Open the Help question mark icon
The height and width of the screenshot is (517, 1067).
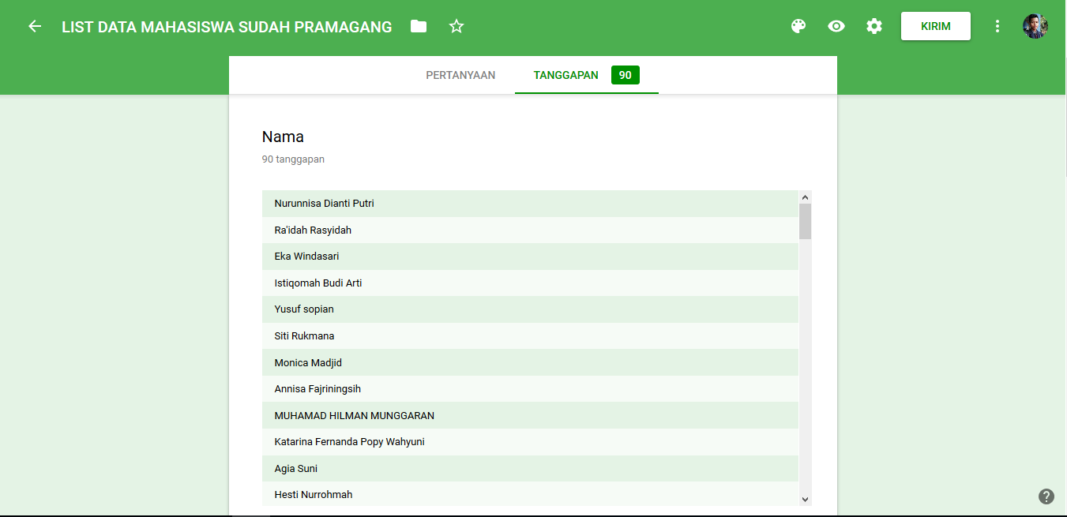(x=1046, y=496)
